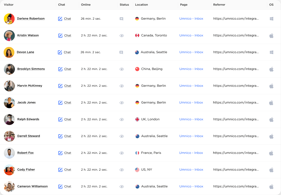Click the eye status icon for Brooklyn Simmons

121,69
